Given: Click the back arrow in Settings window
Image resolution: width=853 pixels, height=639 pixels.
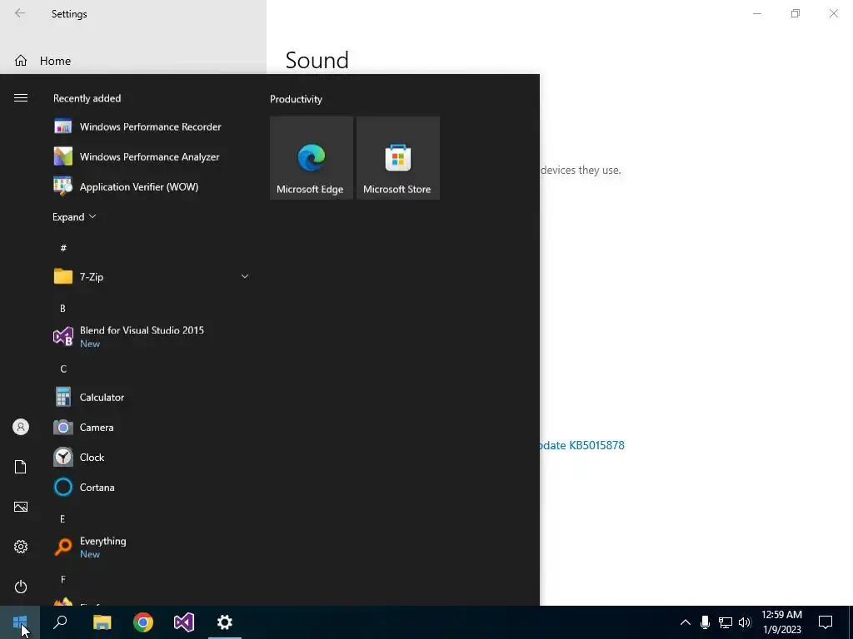Looking at the screenshot, I should [20, 13].
